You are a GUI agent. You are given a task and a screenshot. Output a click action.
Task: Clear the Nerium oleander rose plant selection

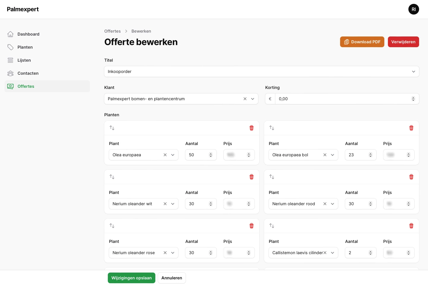(165, 253)
